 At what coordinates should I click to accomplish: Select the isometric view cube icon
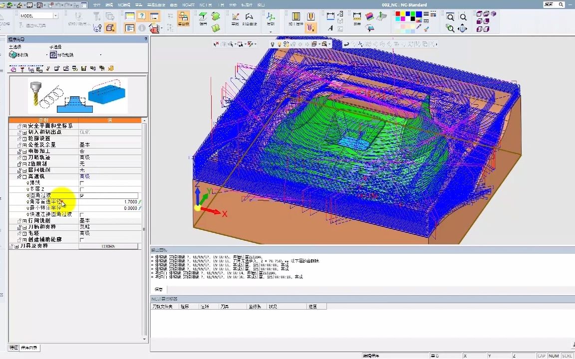pos(493,14)
